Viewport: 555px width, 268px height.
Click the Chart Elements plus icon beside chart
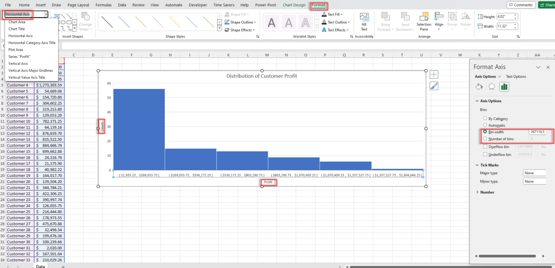pyautogui.click(x=434, y=74)
